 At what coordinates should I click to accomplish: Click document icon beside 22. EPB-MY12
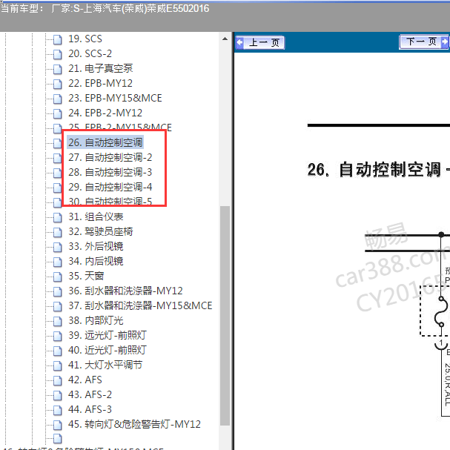click(58, 84)
